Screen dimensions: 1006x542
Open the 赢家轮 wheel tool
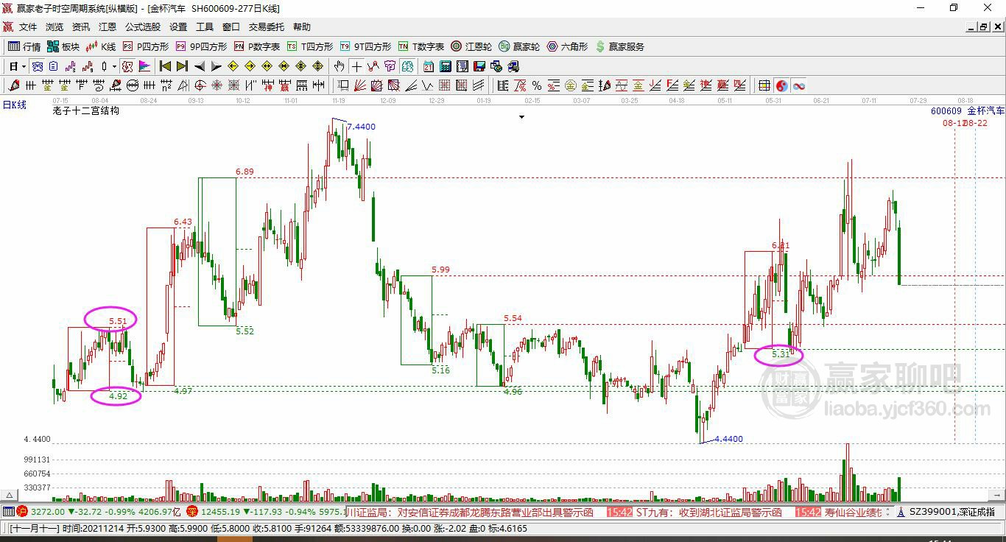coord(519,46)
